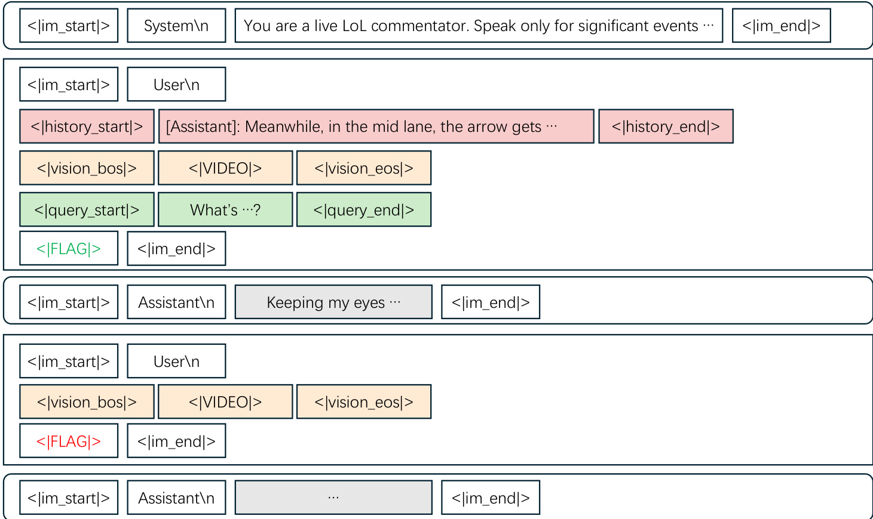The image size is (873, 519).
Task: Select the '[Assistant]: Meanwhile, in the mid lane' box
Action: (376, 126)
